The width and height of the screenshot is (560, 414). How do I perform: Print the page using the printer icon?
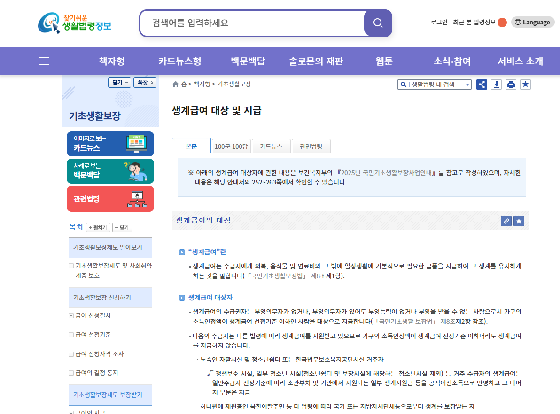tap(511, 84)
